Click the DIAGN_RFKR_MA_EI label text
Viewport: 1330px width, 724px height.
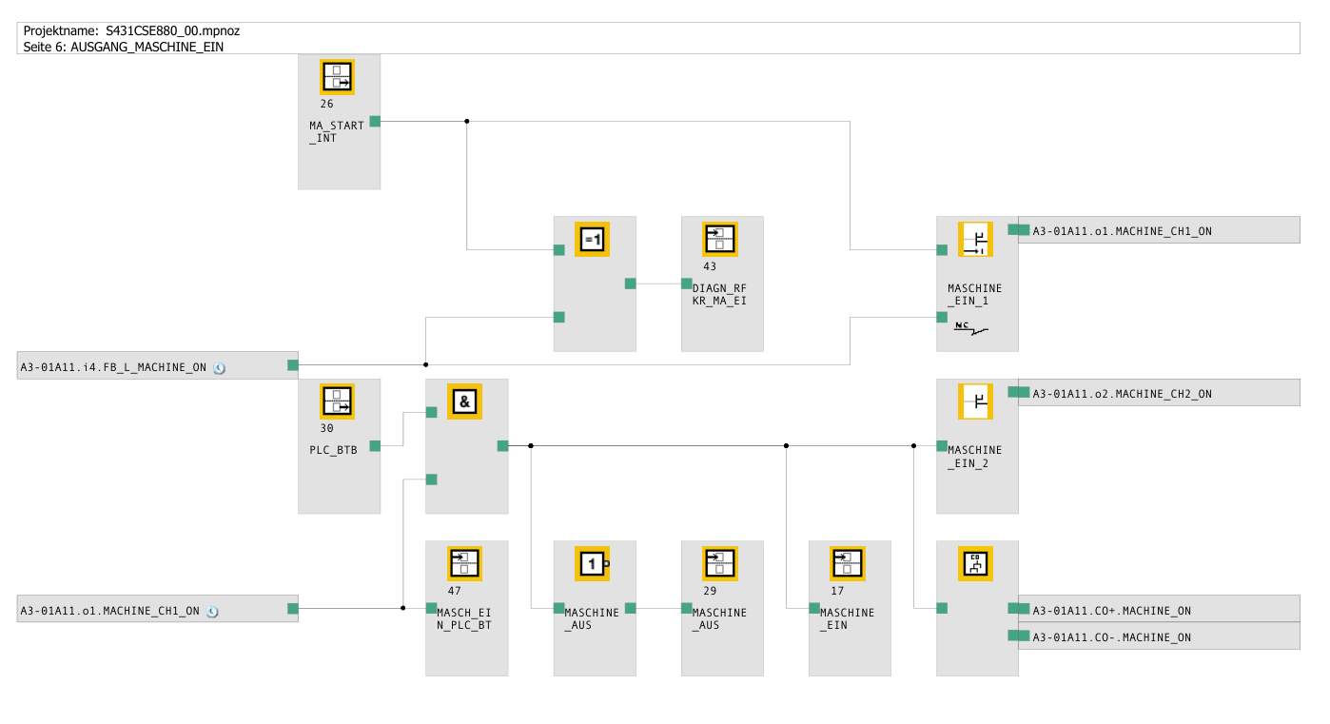pos(719,294)
